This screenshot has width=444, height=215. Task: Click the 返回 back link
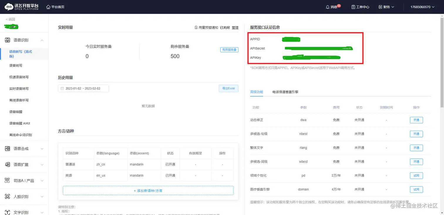pos(10,19)
